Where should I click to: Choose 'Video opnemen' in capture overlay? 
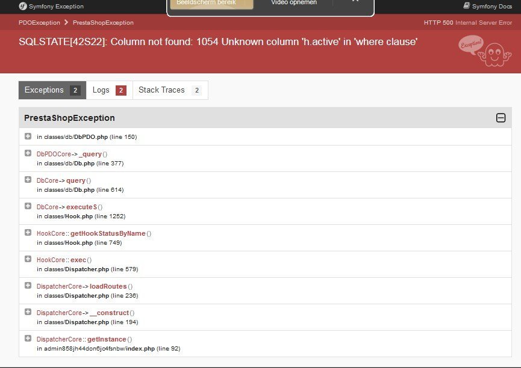[294, 2]
